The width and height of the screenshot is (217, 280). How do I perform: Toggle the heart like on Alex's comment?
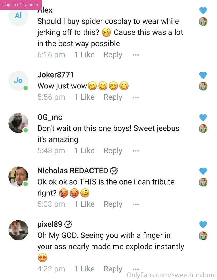click(203, 11)
